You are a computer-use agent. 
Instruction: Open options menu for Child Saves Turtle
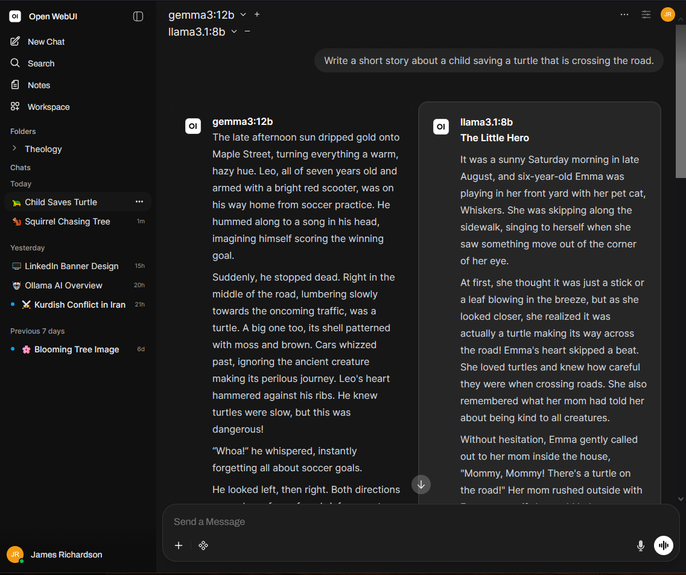tap(139, 202)
